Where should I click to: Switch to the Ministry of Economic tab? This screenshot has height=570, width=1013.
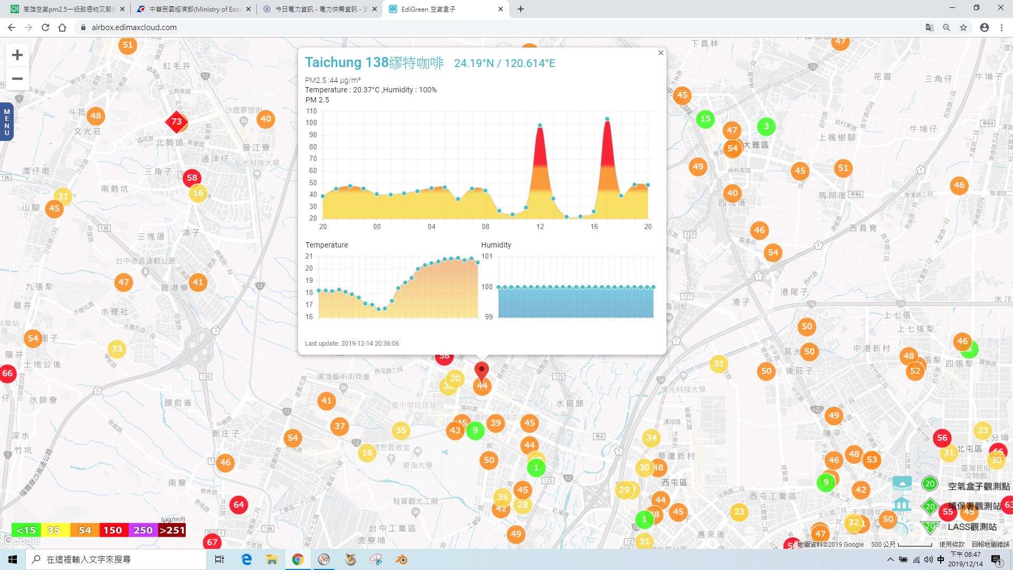tap(193, 9)
